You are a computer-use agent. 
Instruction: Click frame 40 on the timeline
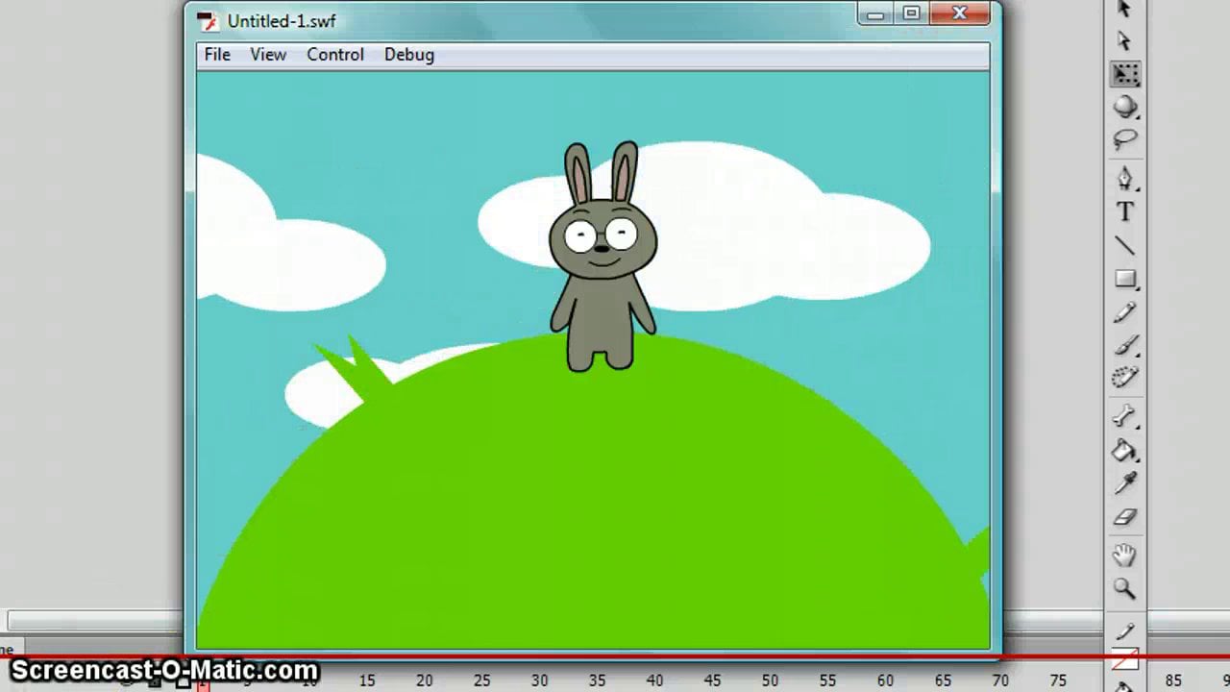pos(655,680)
